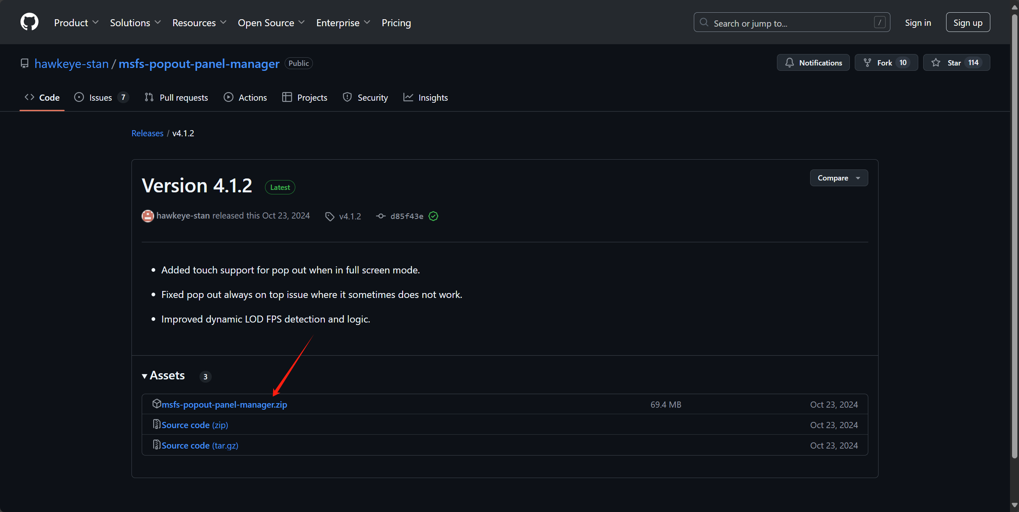The height and width of the screenshot is (512, 1019).
Task: Star the repository
Action: click(x=956, y=63)
